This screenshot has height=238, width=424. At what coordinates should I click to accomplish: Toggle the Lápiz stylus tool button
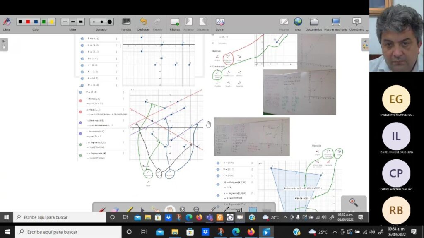click(x=7, y=24)
